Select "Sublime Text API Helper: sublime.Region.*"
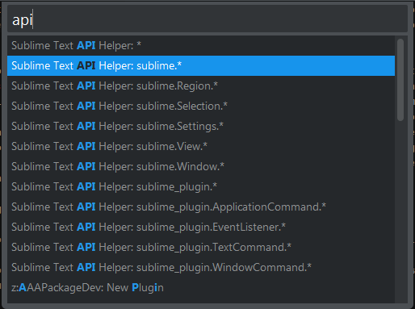 pos(201,86)
